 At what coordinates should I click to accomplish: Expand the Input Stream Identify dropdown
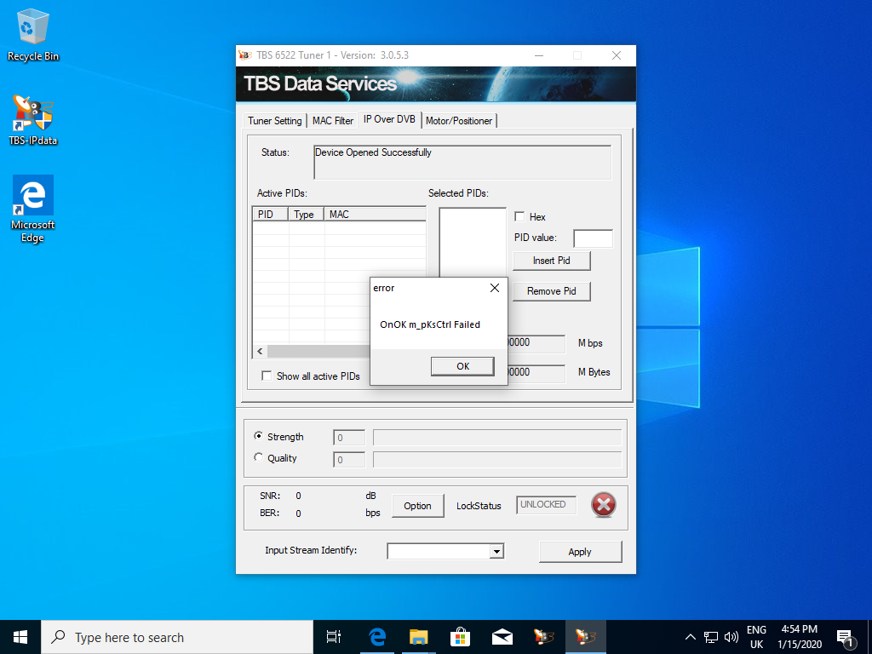pos(496,551)
